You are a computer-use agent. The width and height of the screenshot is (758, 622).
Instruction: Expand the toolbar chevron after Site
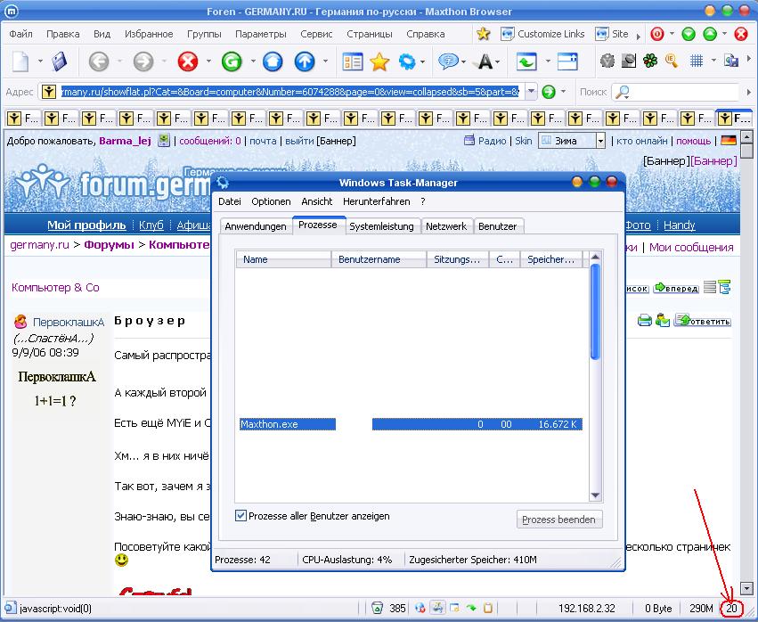coord(638,37)
